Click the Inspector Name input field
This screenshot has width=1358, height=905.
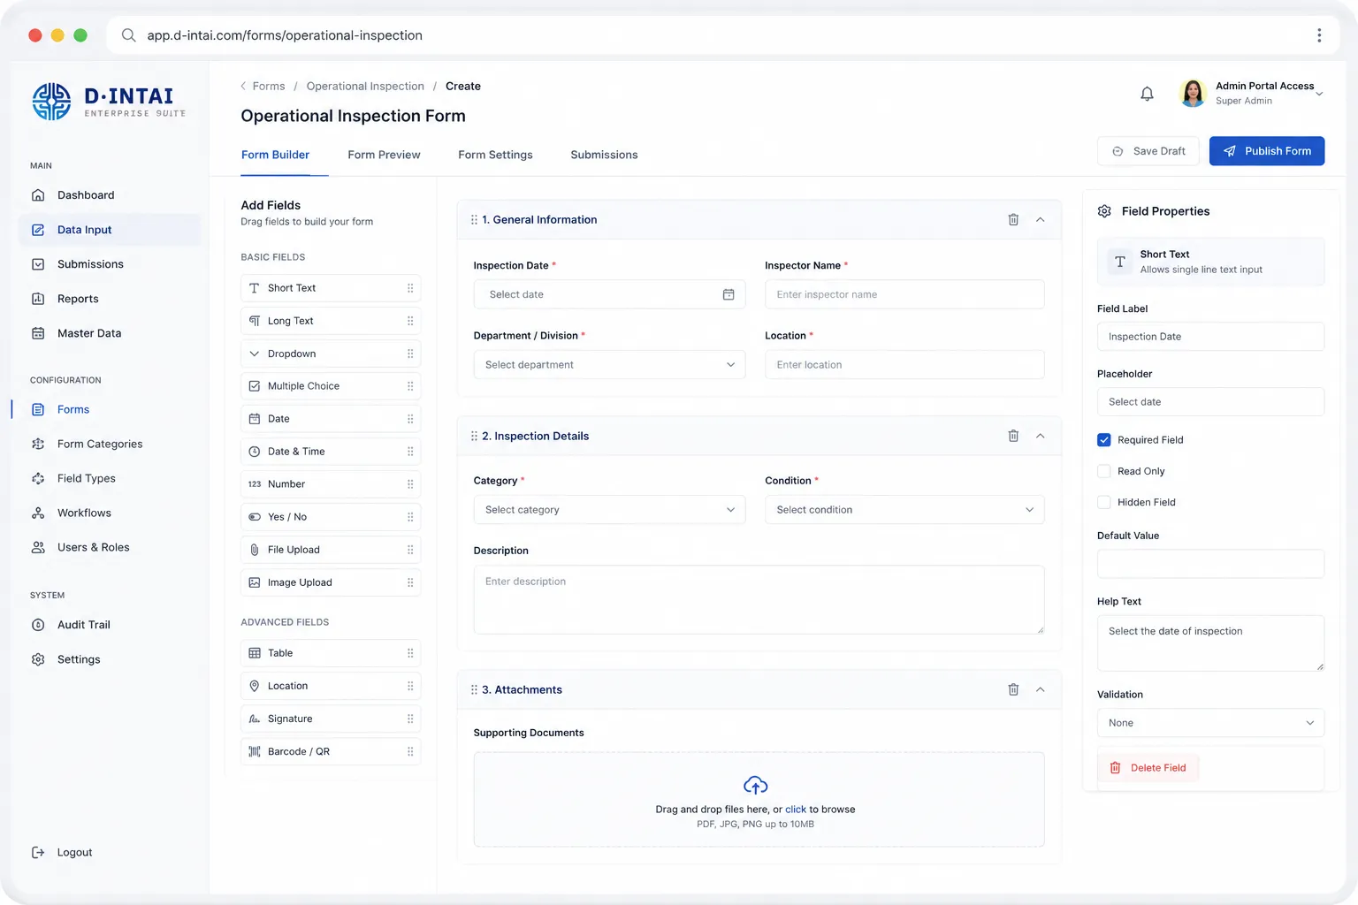pyautogui.click(x=904, y=294)
